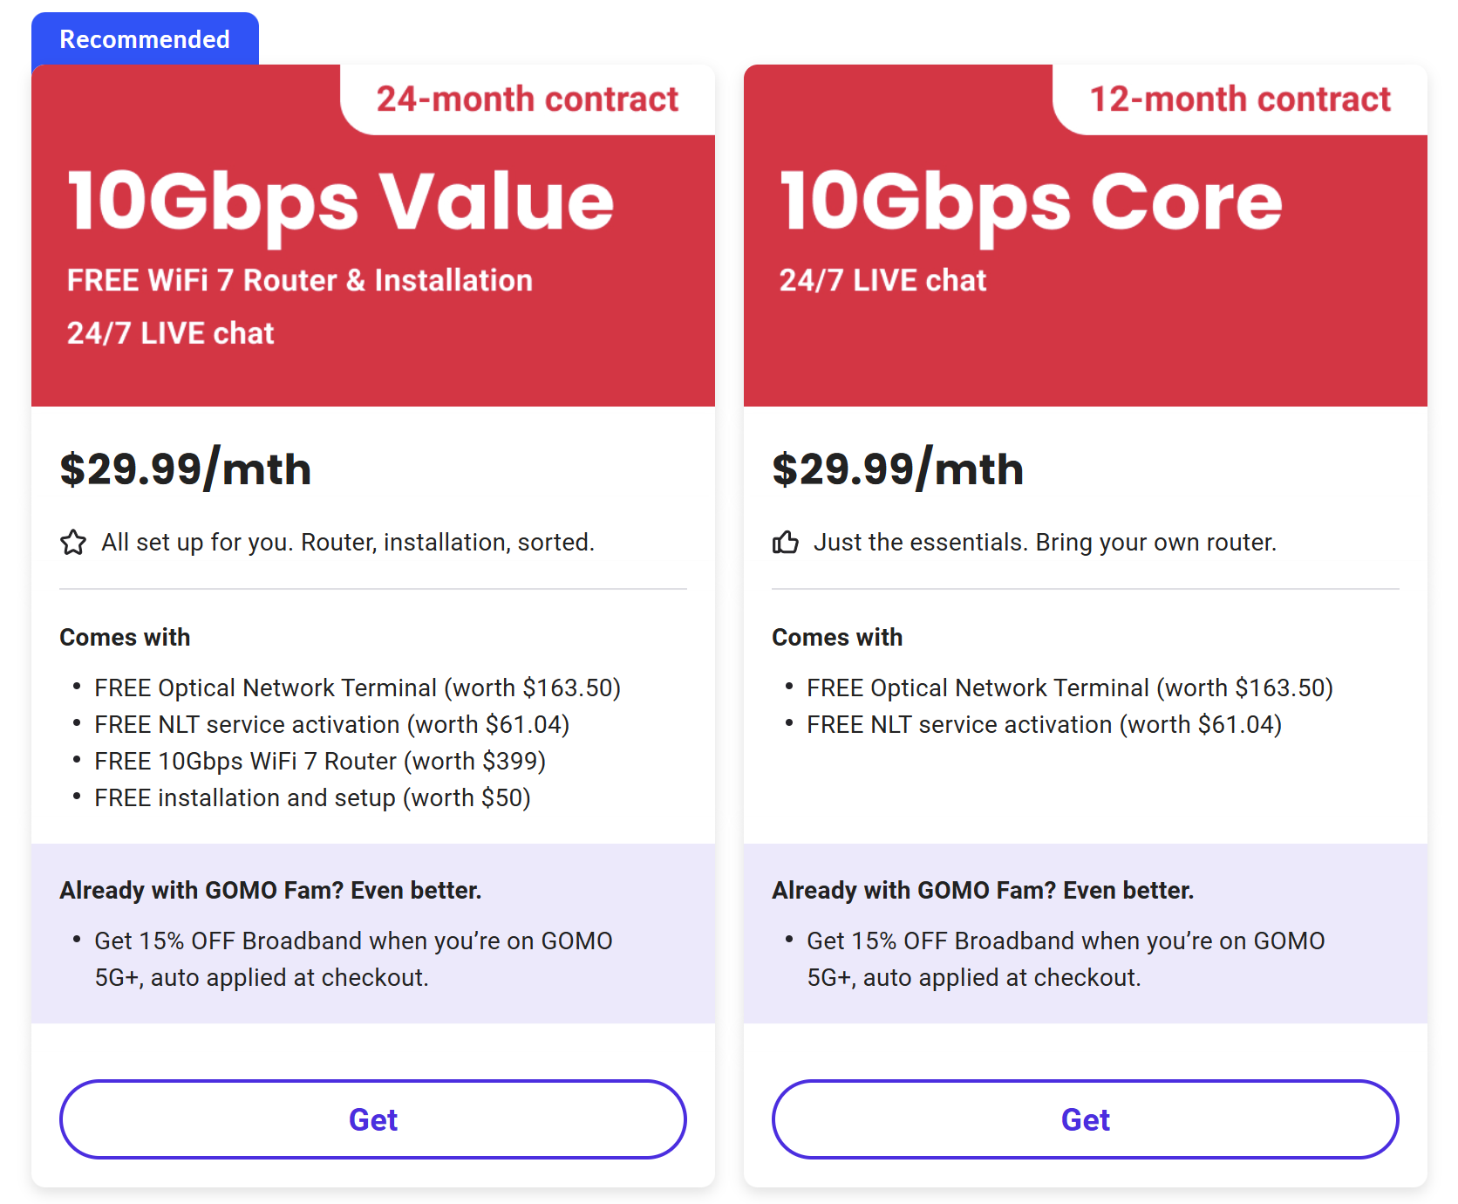
Task: Click the 24/7 LIVE chat text on Core plan
Action: pyautogui.click(x=882, y=280)
